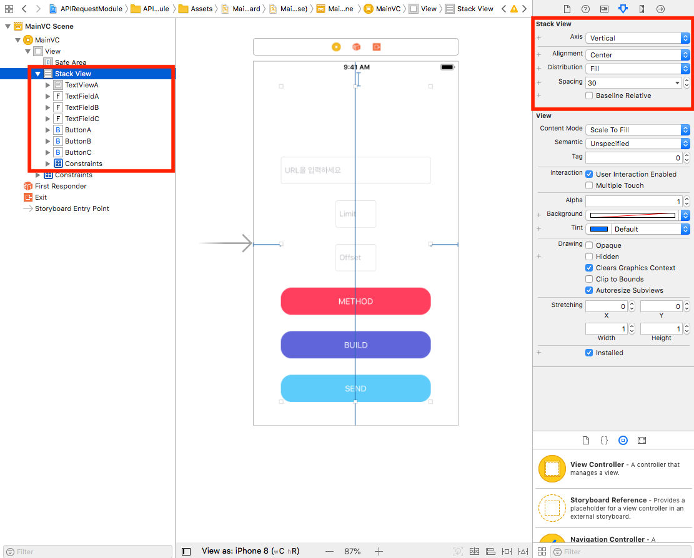Screen dimensions: 694x558
Task: Show the Connections inspector
Action: (660, 9)
